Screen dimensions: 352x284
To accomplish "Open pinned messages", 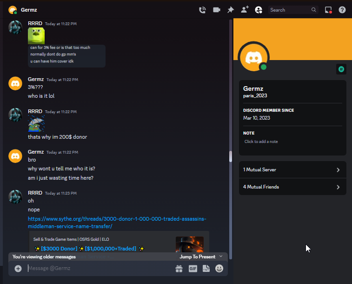I will (x=231, y=10).
